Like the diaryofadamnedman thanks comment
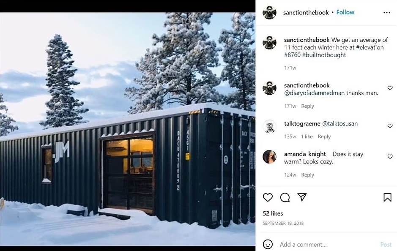The width and height of the screenshot is (397, 251). tap(390, 88)
